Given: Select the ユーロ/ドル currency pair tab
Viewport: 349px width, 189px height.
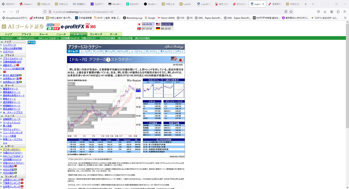Looking at the screenshot, I should [x=137, y=51].
